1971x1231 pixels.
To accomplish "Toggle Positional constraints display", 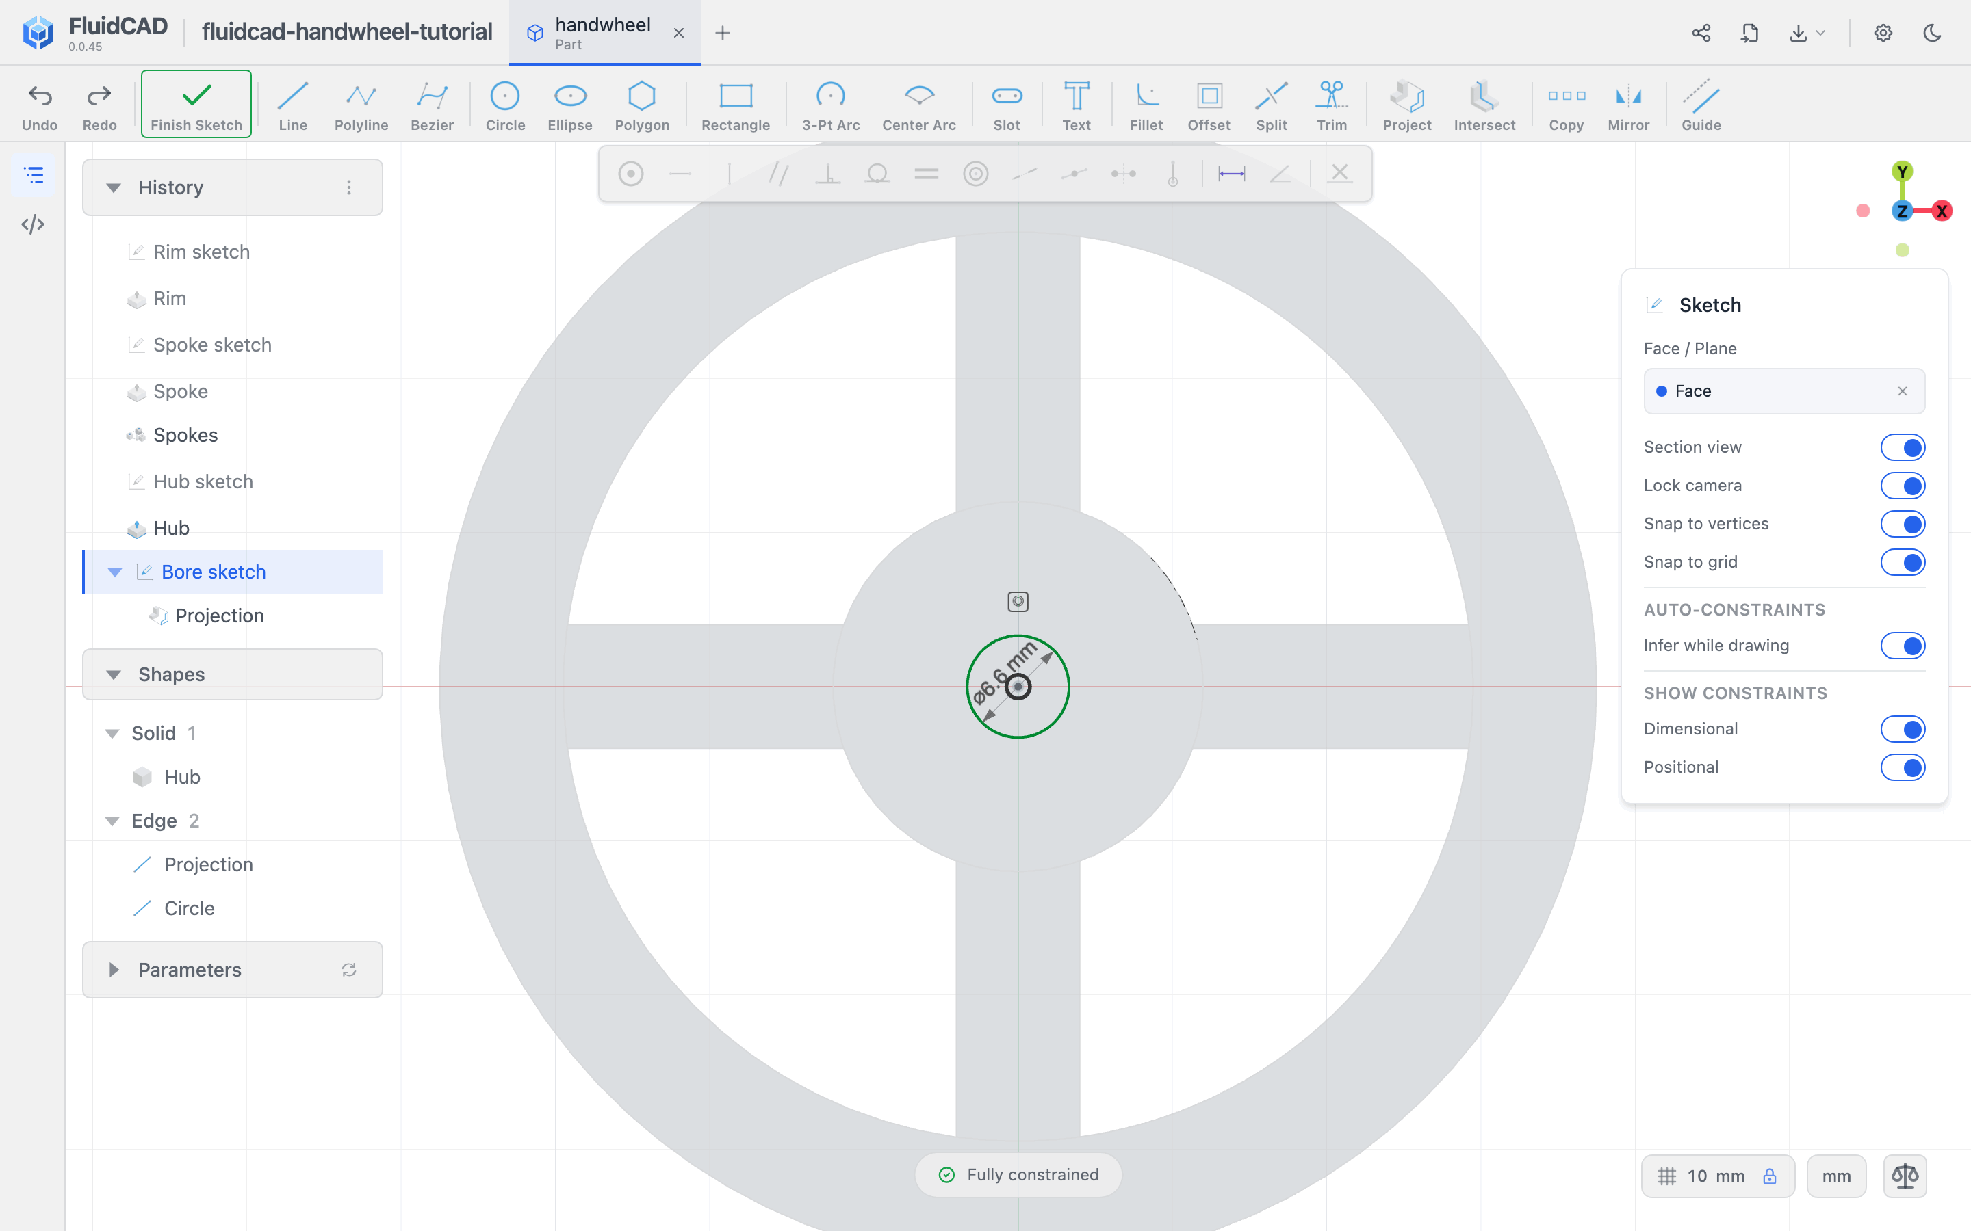I will (x=1903, y=767).
